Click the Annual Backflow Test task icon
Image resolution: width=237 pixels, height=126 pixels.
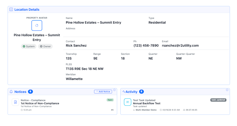pos(127,102)
